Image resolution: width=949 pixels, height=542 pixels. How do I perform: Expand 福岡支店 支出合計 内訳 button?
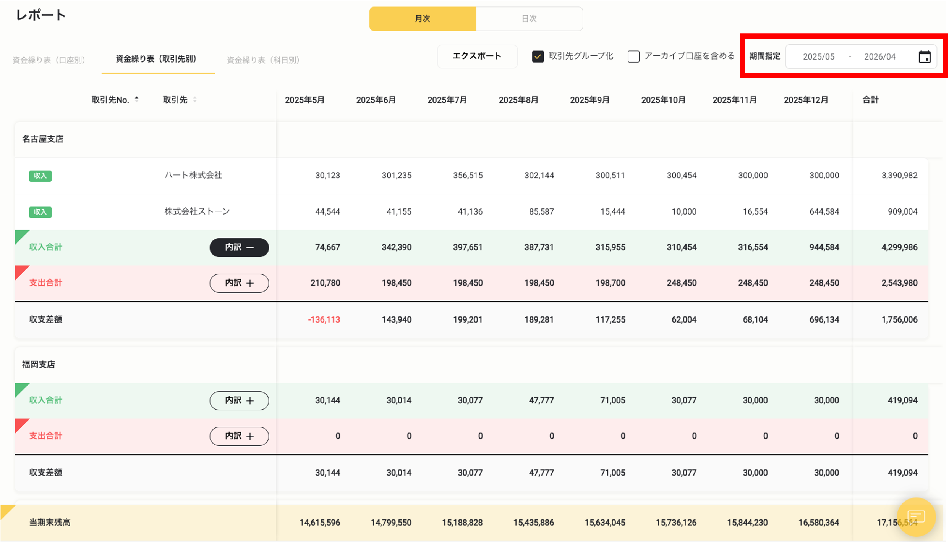click(239, 436)
